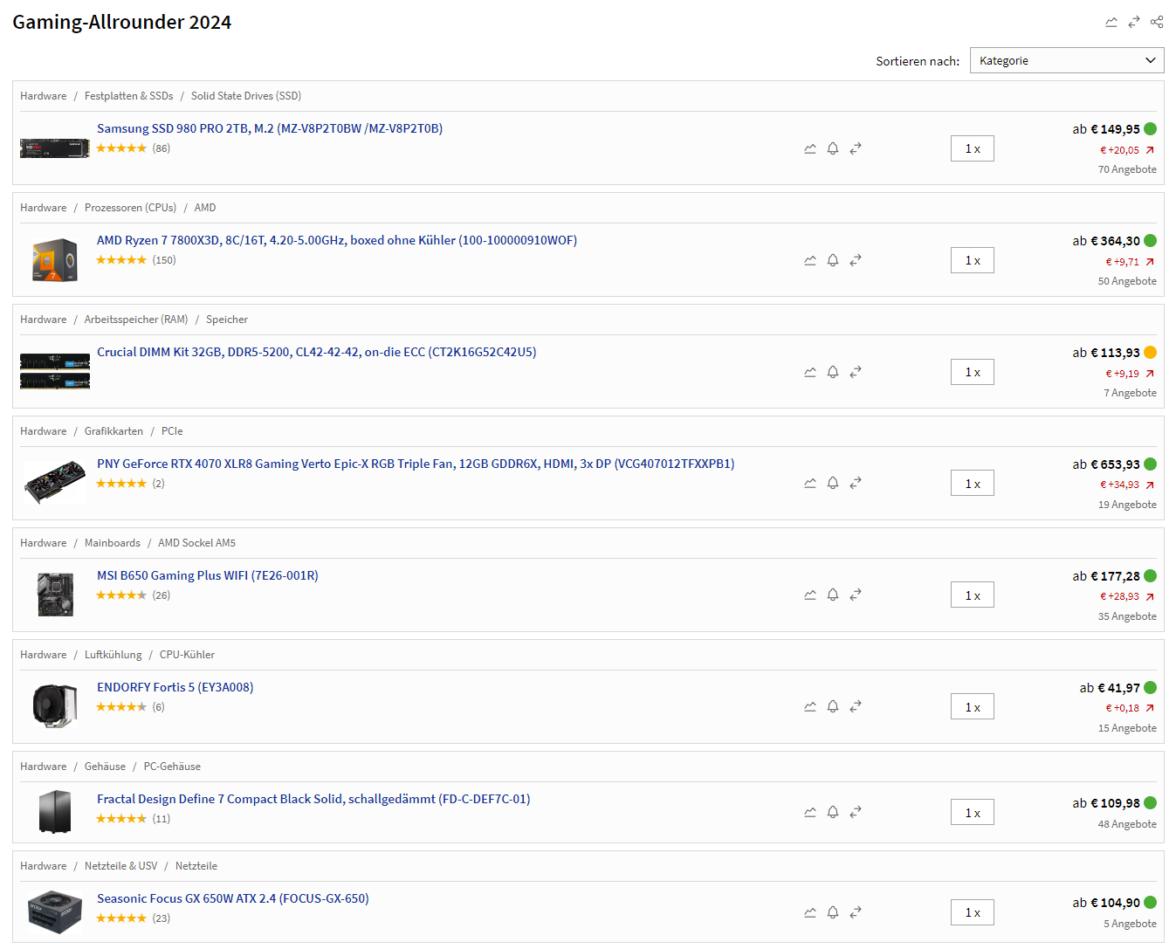Open Arbeitsspeicher (RAM) breadcrumb category
The height and width of the screenshot is (949, 1176).
point(136,320)
